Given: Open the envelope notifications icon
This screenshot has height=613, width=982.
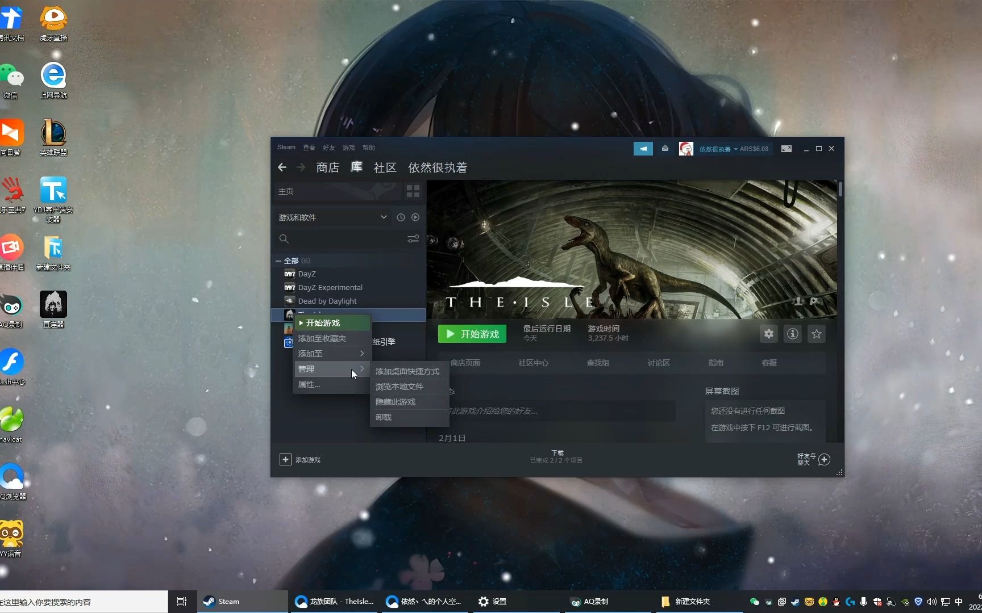Looking at the screenshot, I should (x=665, y=149).
